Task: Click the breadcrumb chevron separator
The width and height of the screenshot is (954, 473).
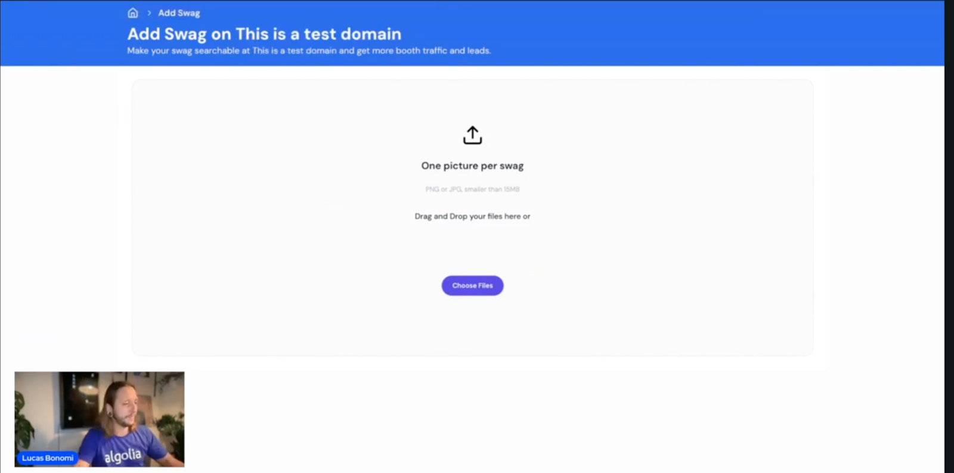Action: tap(149, 13)
